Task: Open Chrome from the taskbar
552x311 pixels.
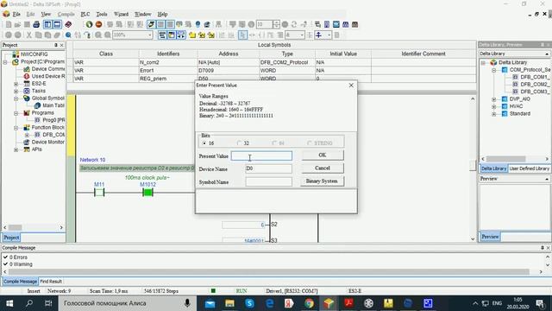Action: pyautogui.click(x=309, y=303)
